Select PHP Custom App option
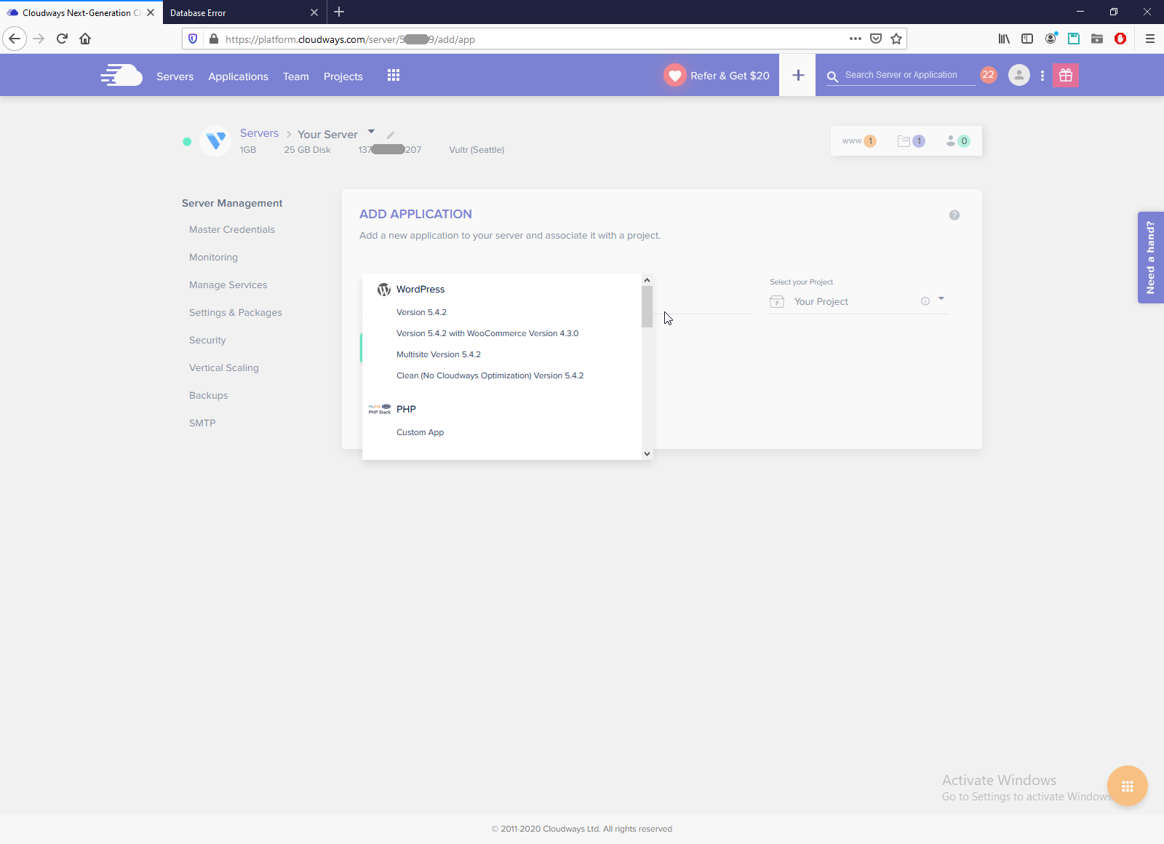1164x844 pixels. pos(420,432)
